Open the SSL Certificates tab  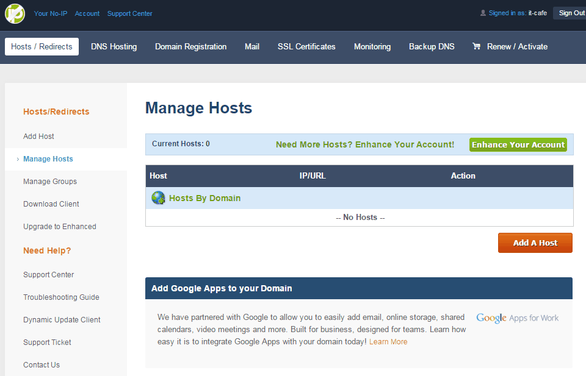coord(306,46)
